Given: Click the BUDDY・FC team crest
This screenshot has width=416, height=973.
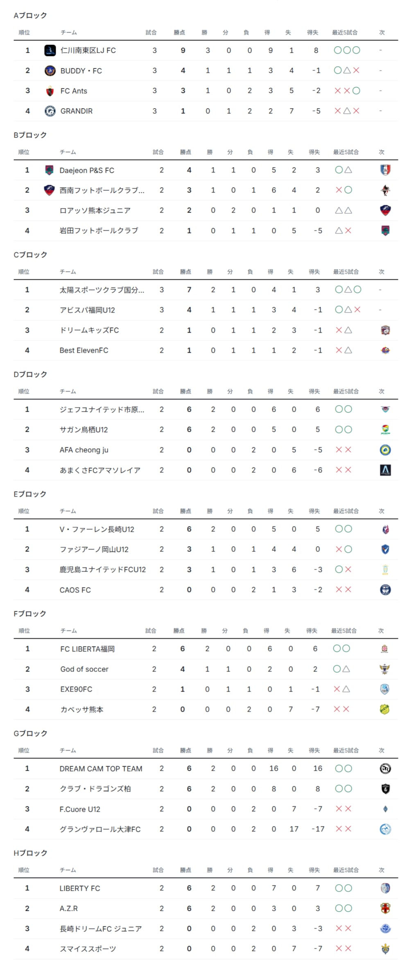Looking at the screenshot, I should pos(50,70).
